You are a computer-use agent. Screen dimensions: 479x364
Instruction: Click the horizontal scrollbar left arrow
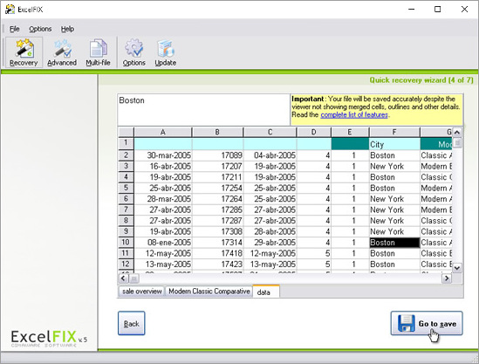(123, 278)
